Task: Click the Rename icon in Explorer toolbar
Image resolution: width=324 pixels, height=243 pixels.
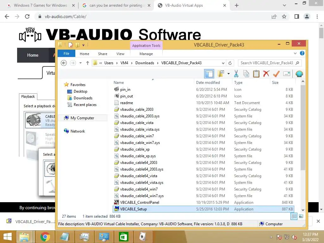Action: pos(287,74)
